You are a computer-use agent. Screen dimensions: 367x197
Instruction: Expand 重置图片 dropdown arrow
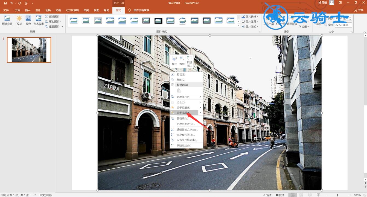coord(62,27)
